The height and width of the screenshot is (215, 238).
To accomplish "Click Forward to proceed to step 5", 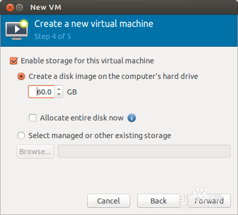I will click(209, 201).
